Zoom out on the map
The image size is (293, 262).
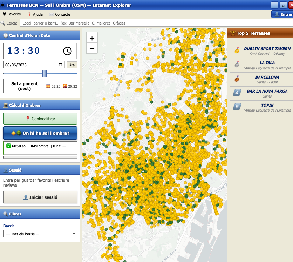[92, 48]
